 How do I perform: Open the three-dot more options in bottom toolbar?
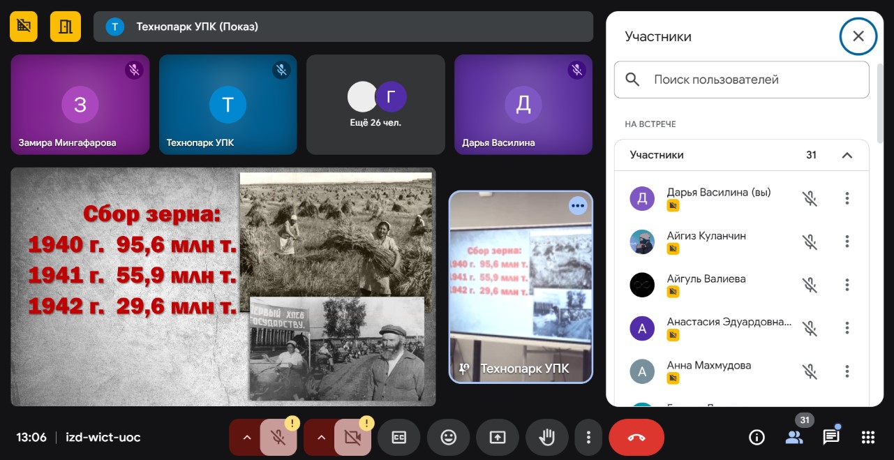[589, 438]
